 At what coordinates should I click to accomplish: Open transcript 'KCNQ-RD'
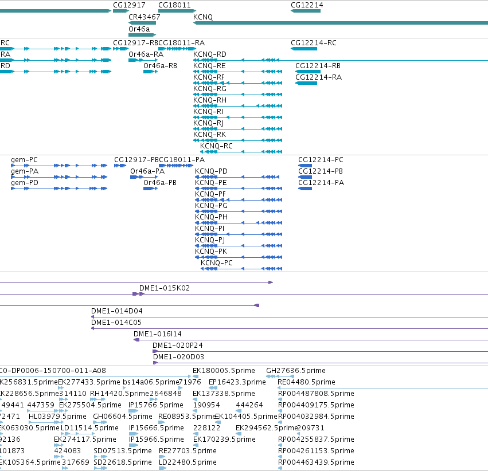(210, 54)
